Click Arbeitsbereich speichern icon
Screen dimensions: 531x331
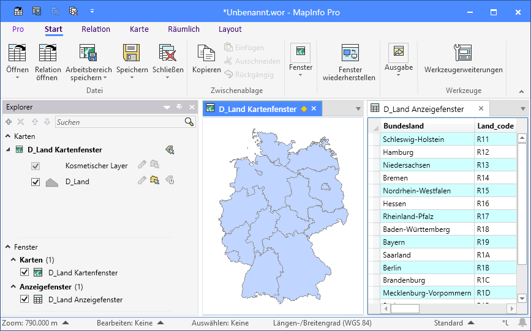[x=88, y=53]
